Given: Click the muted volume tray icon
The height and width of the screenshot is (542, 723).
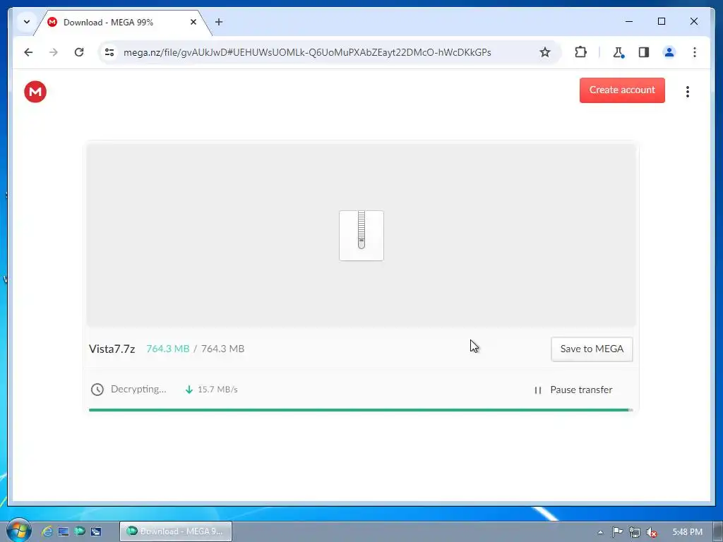Looking at the screenshot, I should [x=651, y=532].
